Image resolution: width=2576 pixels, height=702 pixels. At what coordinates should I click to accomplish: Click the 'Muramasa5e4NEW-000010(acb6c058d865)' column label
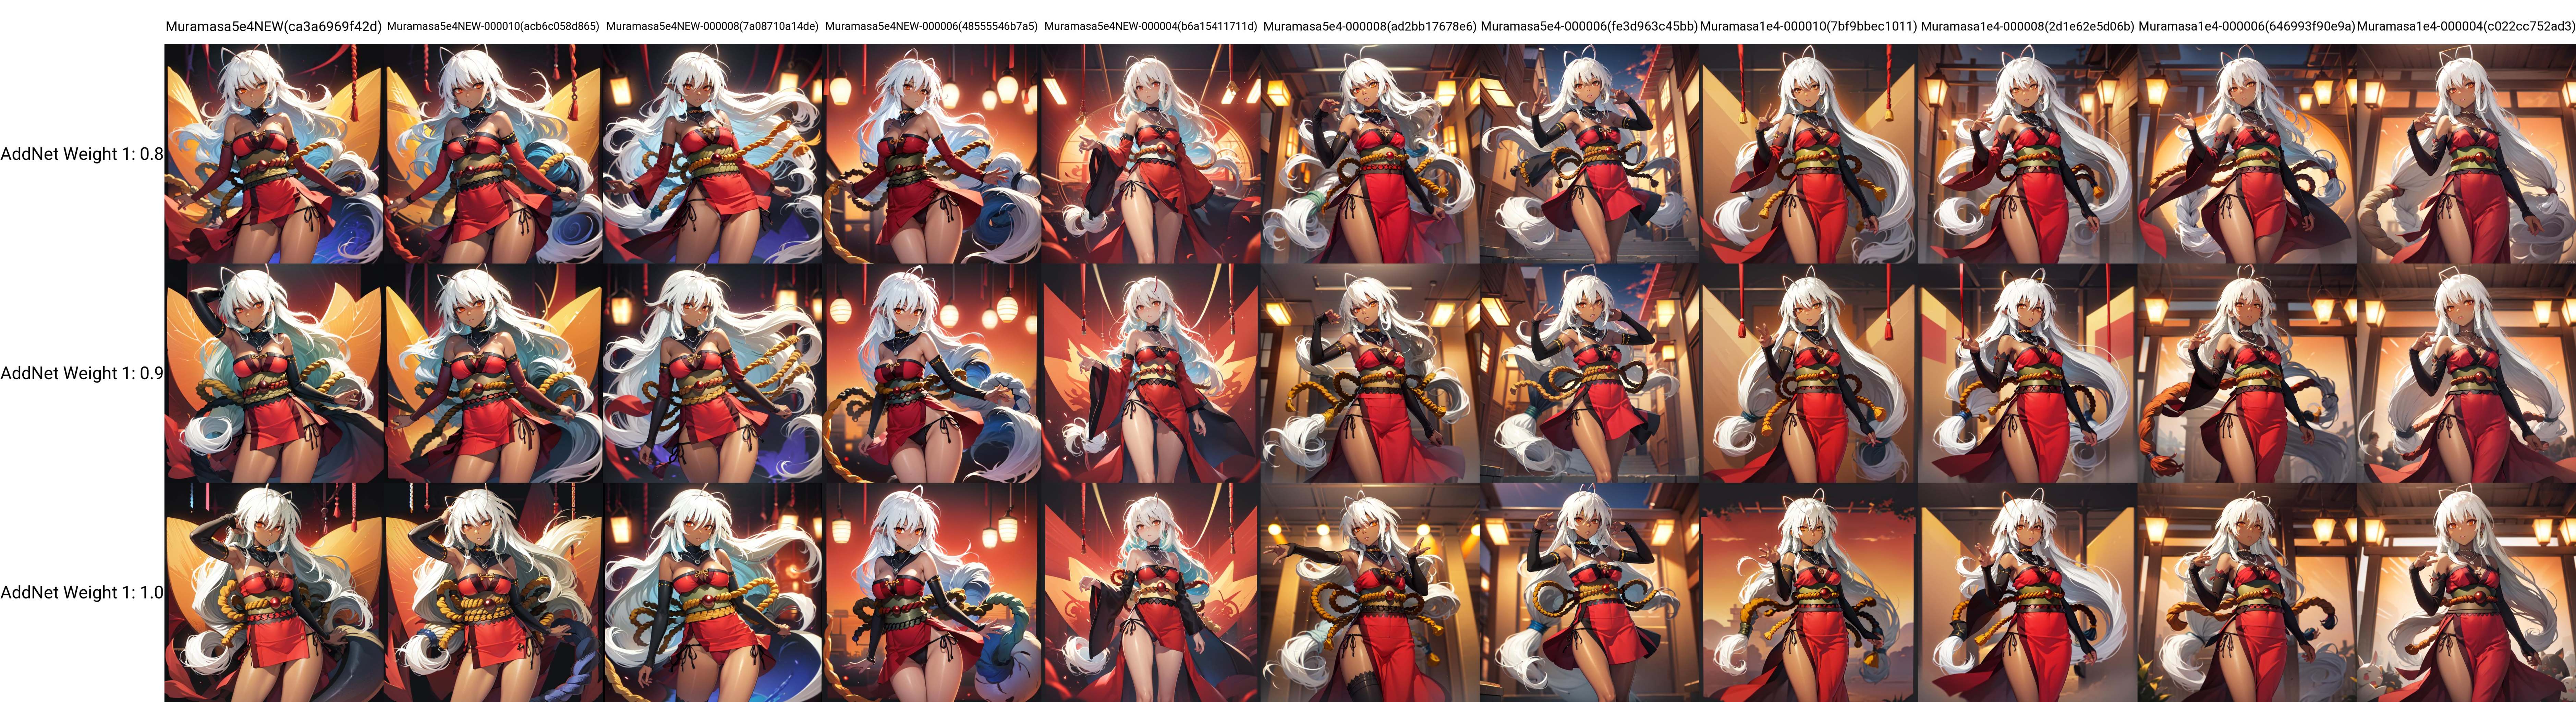tap(493, 27)
